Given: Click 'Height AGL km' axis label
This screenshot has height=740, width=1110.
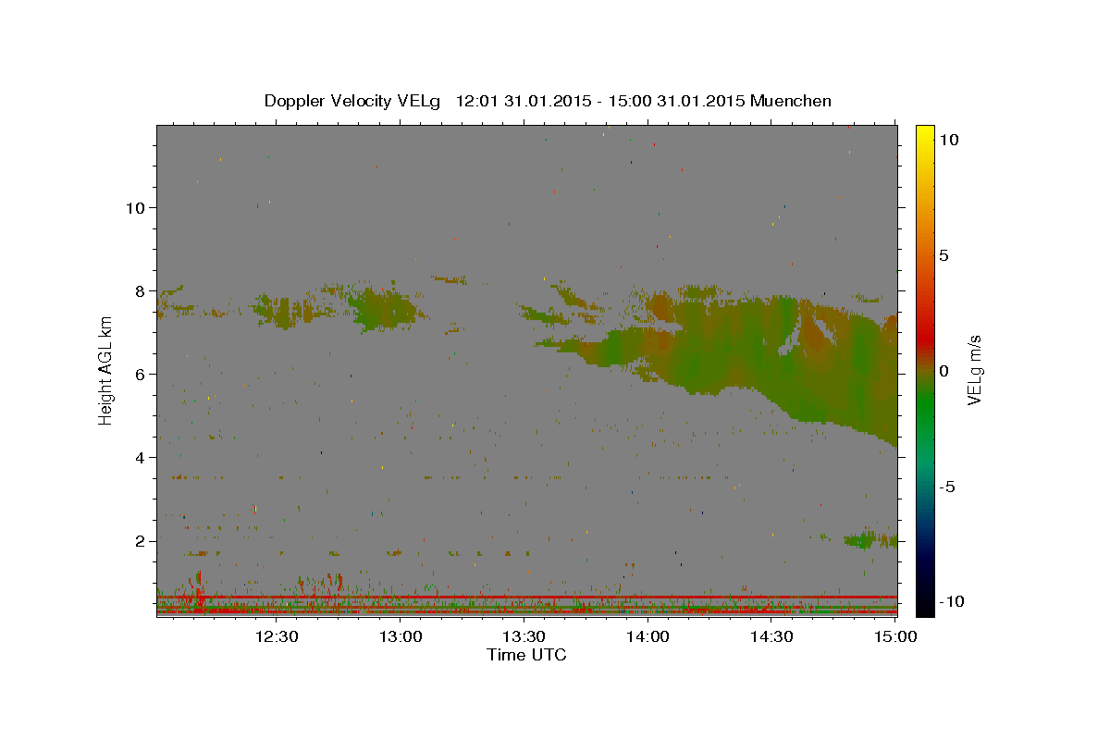Looking at the screenshot, I should pos(106,371).
